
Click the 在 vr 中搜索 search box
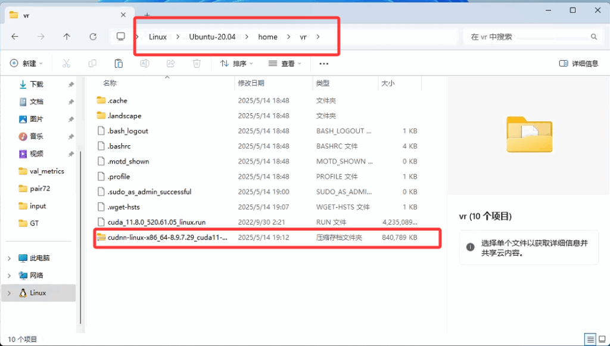click(527, 37)
